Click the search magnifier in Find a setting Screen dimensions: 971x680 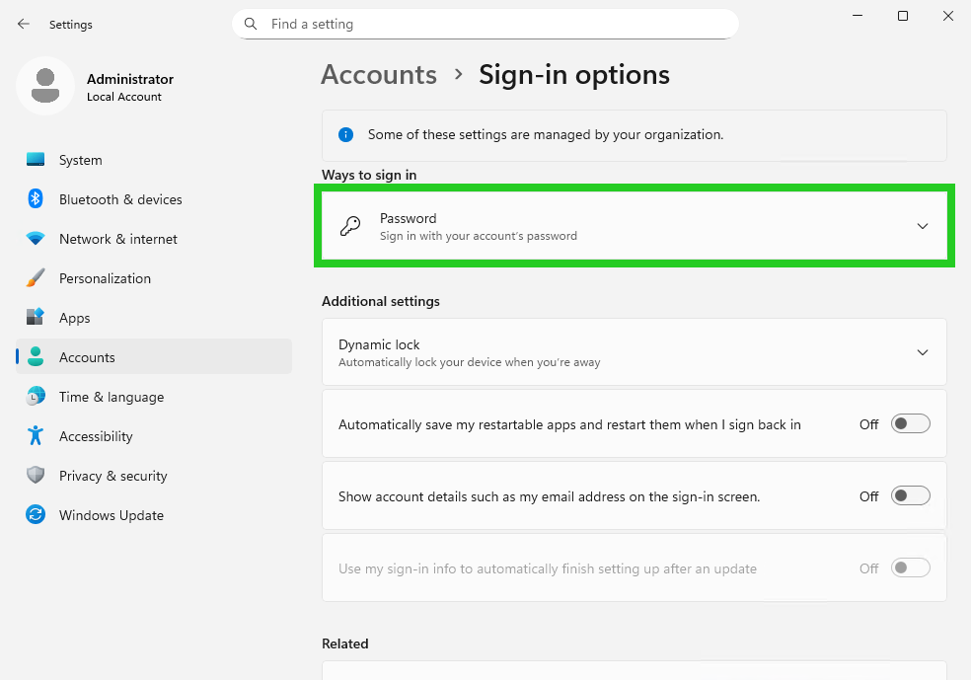(x=251, y=23)
